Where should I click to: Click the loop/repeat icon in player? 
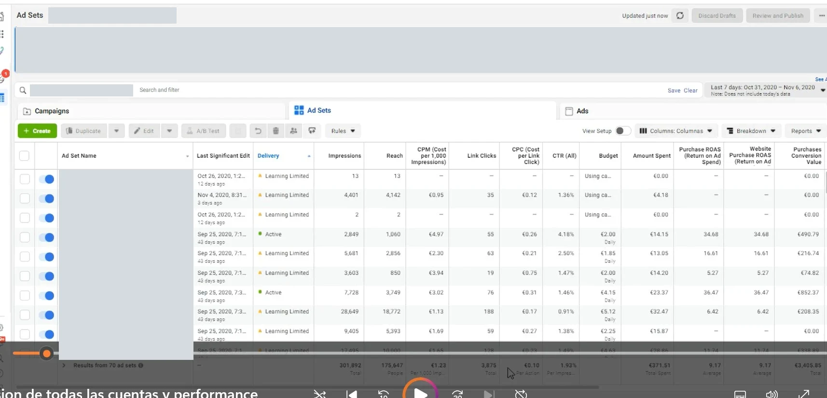point(521,394)
